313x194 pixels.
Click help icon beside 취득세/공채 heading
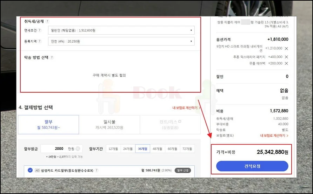click(47, 21)
